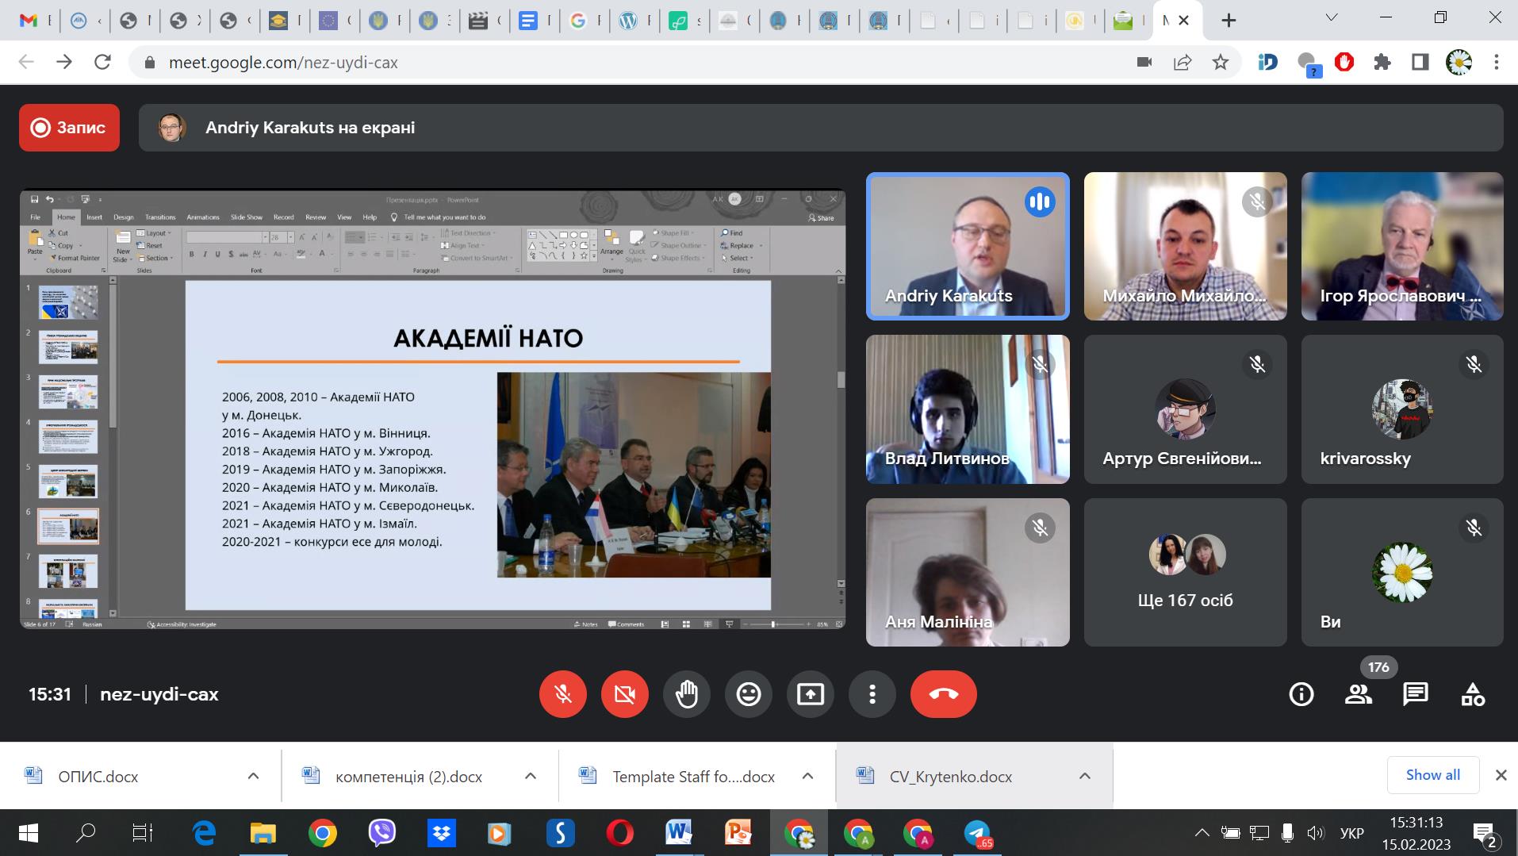Expand options for Template Staff download
This screenshot has height=856, width=1518.
coord(807,776)
